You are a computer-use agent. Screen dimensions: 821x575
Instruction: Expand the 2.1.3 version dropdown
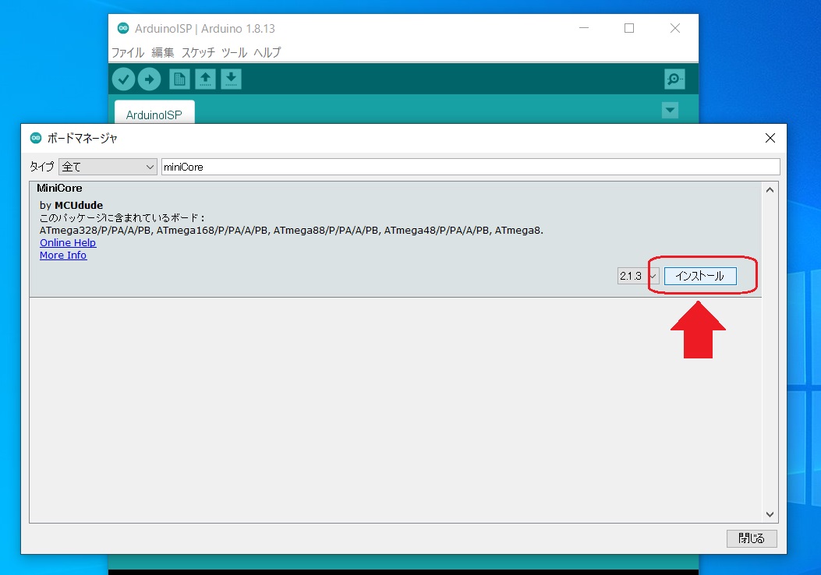pyautogui.click(x=639, y=276)
